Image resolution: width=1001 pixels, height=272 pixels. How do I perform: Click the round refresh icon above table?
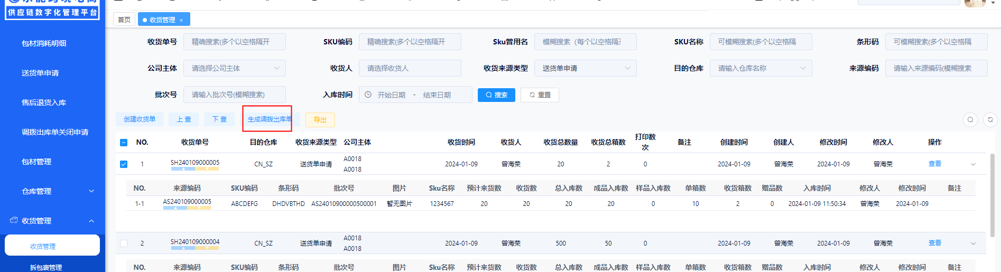(x=990, y=120)
